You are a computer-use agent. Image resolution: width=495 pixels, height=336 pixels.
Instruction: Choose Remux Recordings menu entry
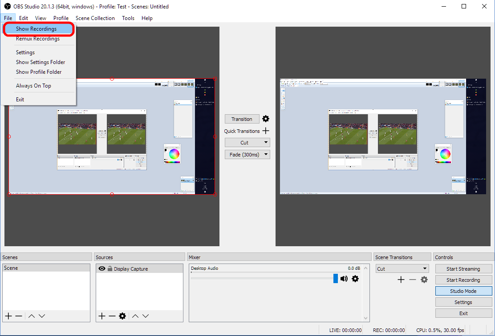(x=38, y=39)
